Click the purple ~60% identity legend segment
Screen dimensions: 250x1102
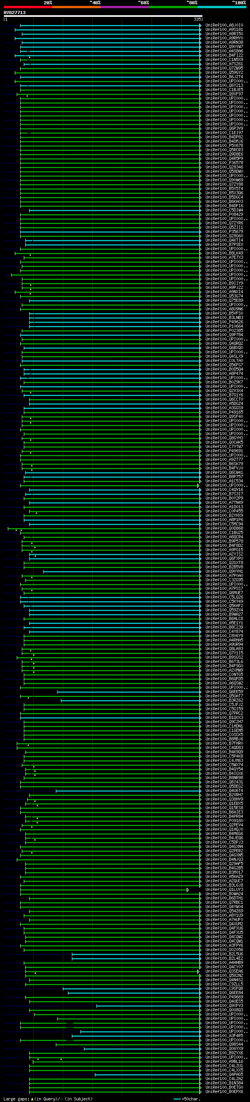125,7
